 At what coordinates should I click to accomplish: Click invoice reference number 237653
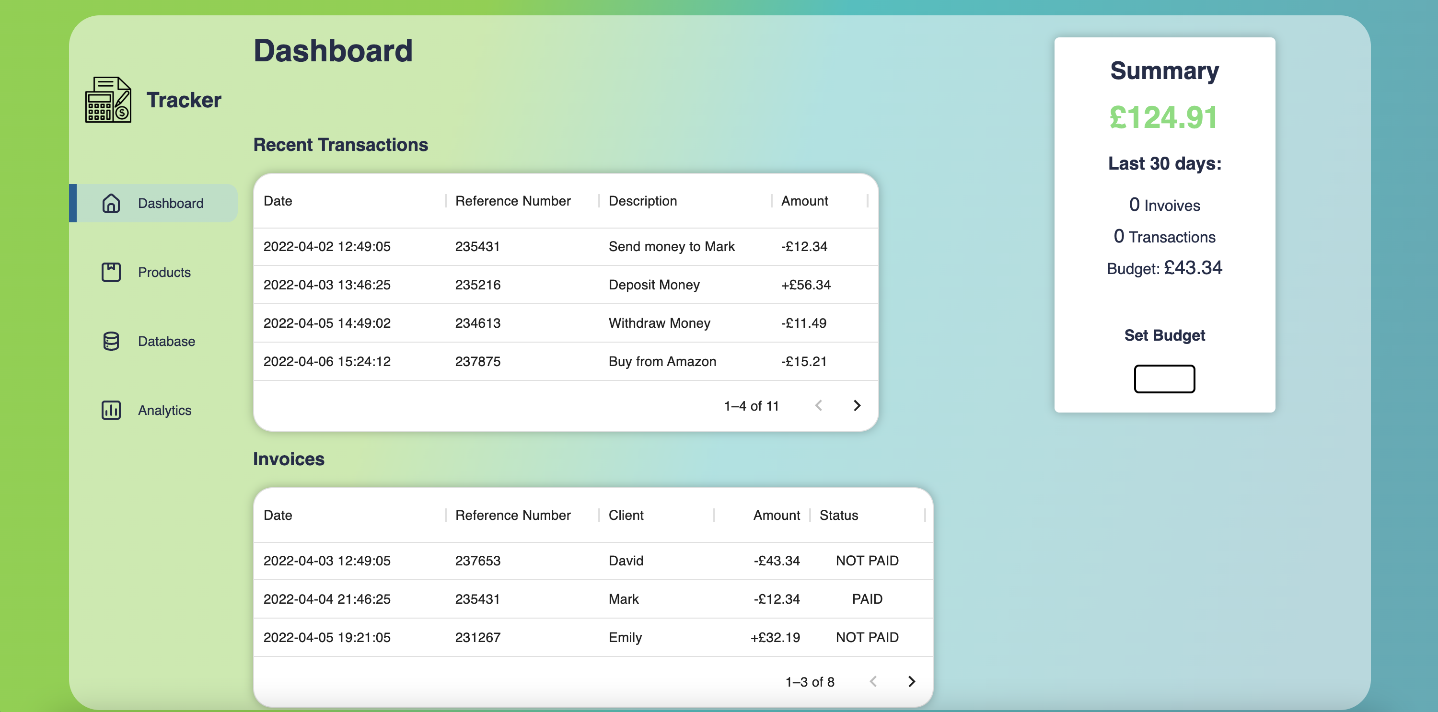pyautogui.click(x=477, y=561)
